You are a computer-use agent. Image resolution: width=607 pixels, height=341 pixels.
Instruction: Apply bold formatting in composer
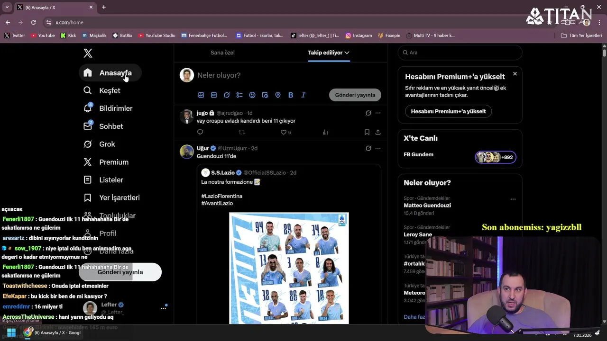[x=291, y=95]
